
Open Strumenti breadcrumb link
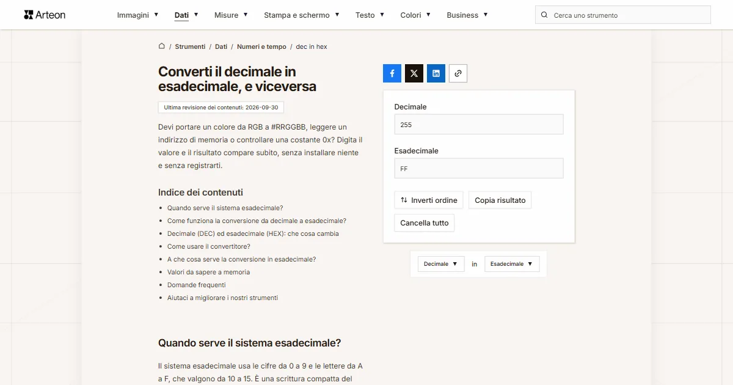click(x=191, y=46)
